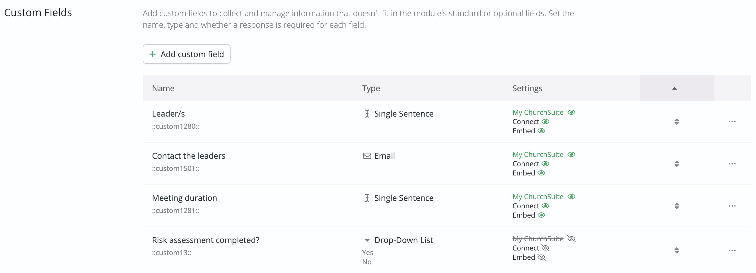756x273 pixels.
Task: Toggle My ChurchSuite visibility eye for Leader/s
Action: 571,113
